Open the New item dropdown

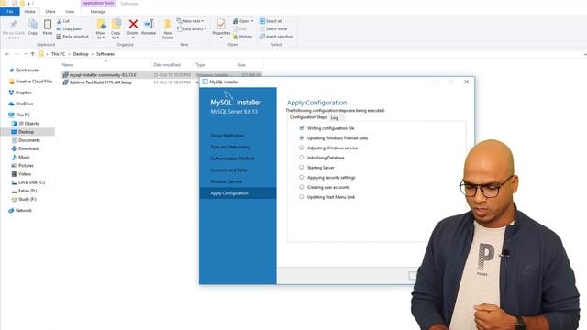coord(190,21)
